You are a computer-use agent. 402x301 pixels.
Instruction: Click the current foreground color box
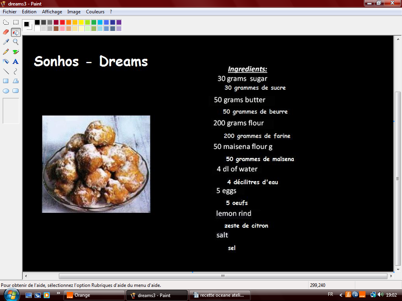tap(26, 24)
